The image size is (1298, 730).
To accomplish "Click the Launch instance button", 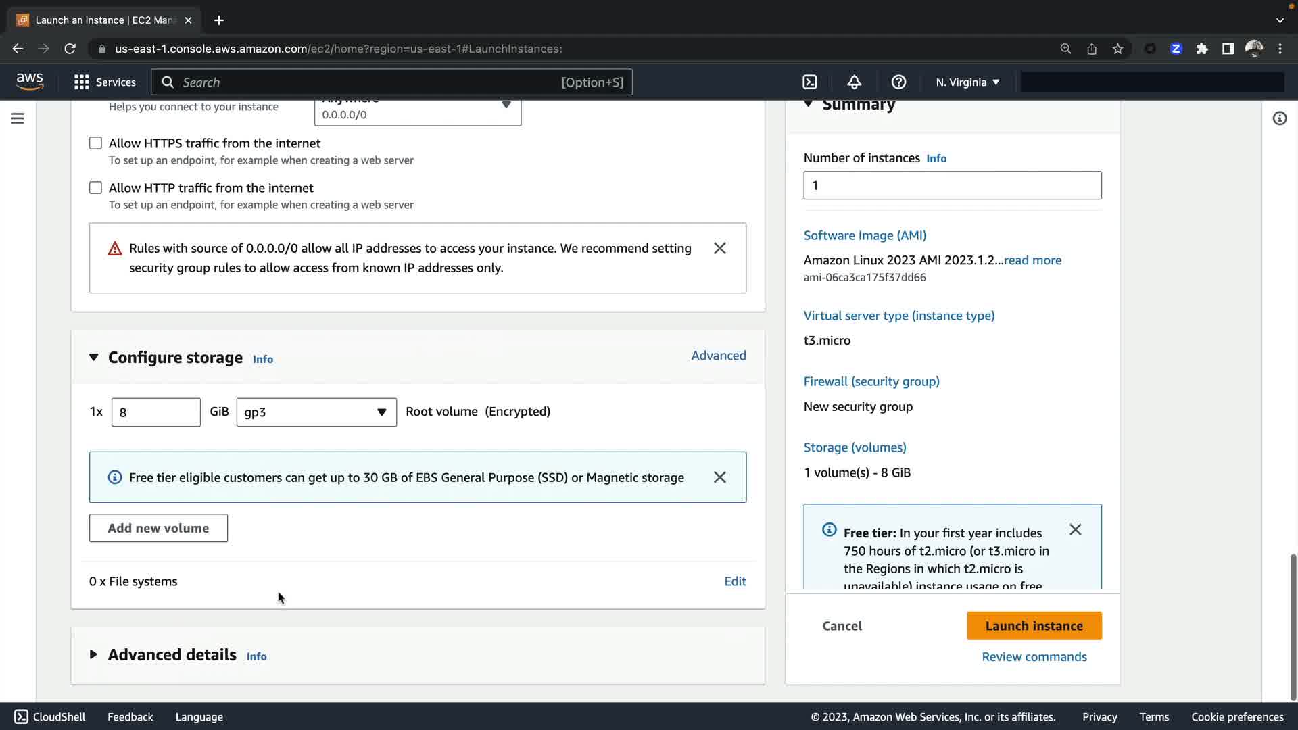I will 1034,626.
